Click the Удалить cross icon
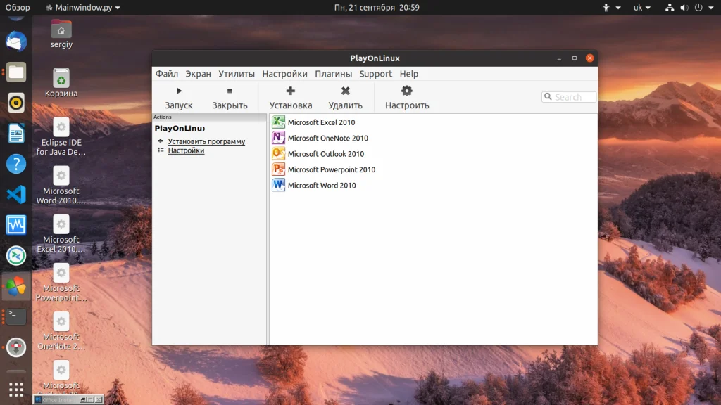The height and width of the screenshot is (405, 721). point(345,91)
